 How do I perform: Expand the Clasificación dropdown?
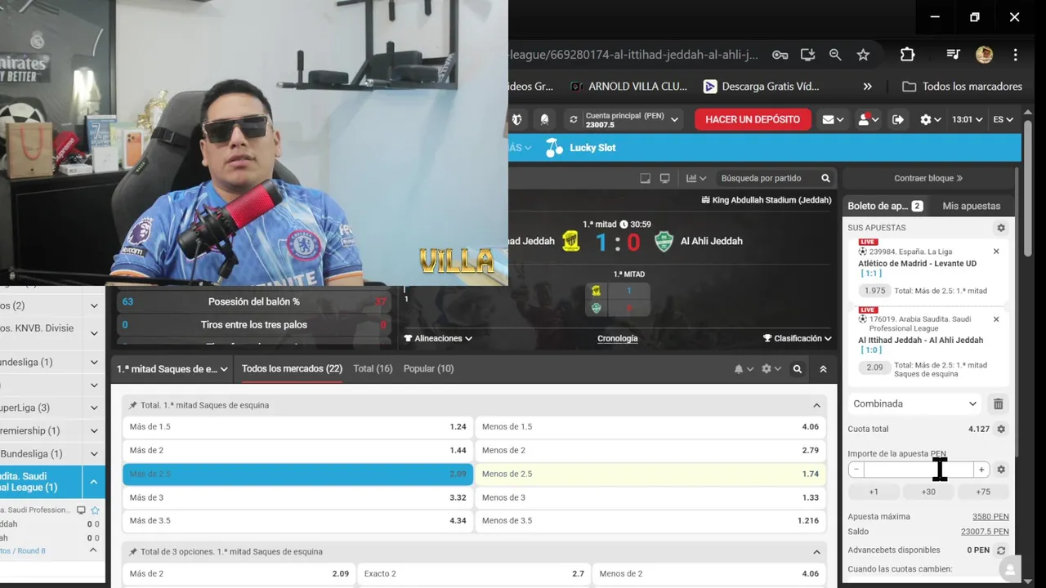798,338
